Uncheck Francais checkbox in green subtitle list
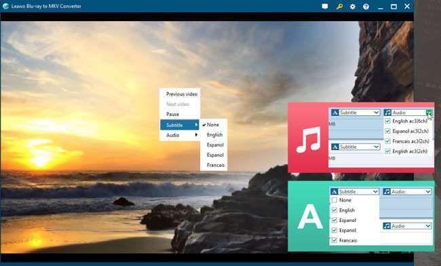The height and width of the screenshot is (266, 441). pos(334,240)
